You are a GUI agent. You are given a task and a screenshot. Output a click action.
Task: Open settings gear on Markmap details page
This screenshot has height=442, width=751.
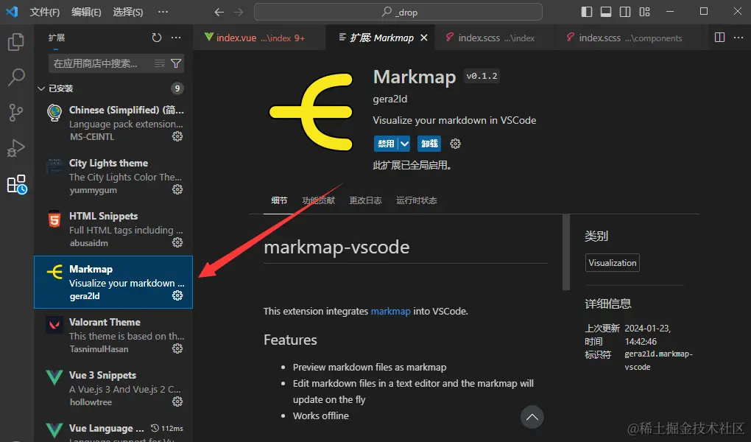455,144
